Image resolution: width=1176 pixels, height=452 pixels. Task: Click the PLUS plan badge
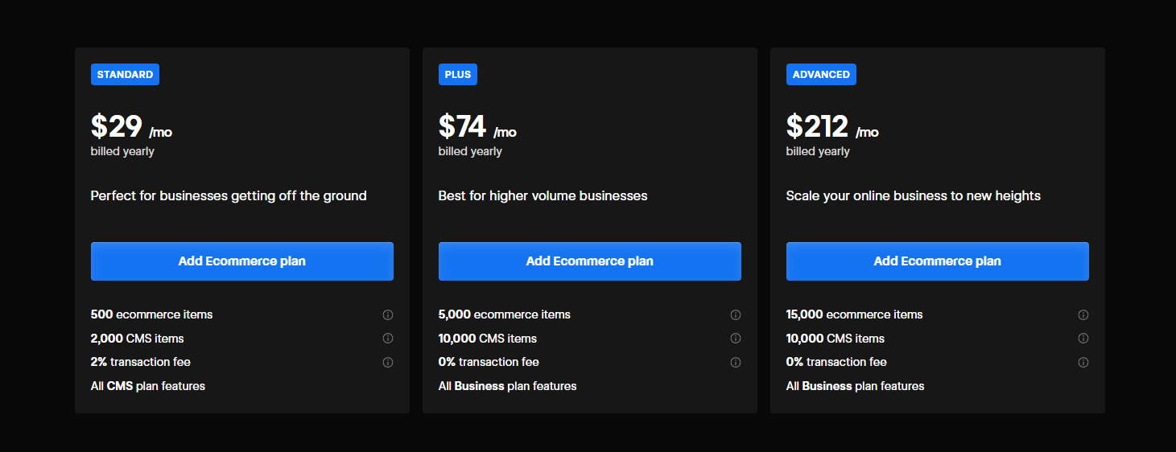(458, 75)
